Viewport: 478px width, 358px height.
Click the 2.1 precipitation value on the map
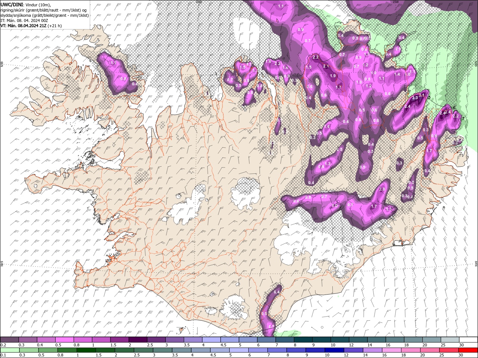(326, 66)
